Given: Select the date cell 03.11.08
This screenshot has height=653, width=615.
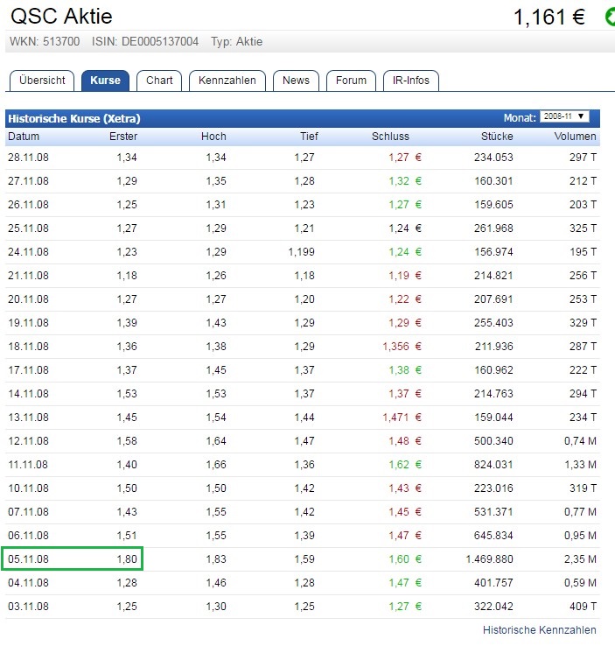Looking at the screenshot, I should 28,607.
